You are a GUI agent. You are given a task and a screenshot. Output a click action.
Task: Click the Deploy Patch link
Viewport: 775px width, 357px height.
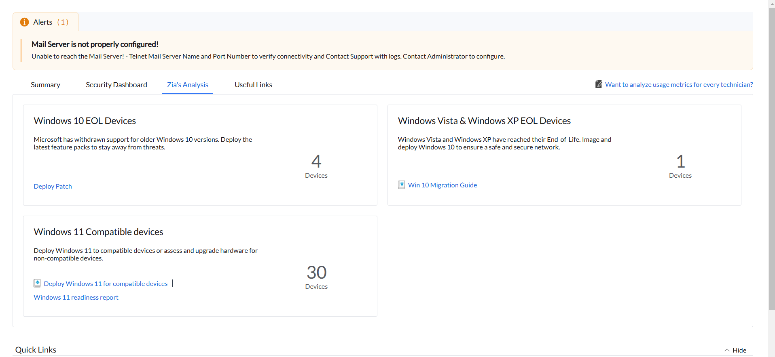click(53, 186)
